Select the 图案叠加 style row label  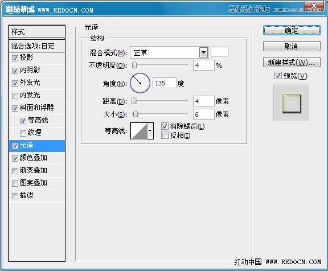[33, 183]
